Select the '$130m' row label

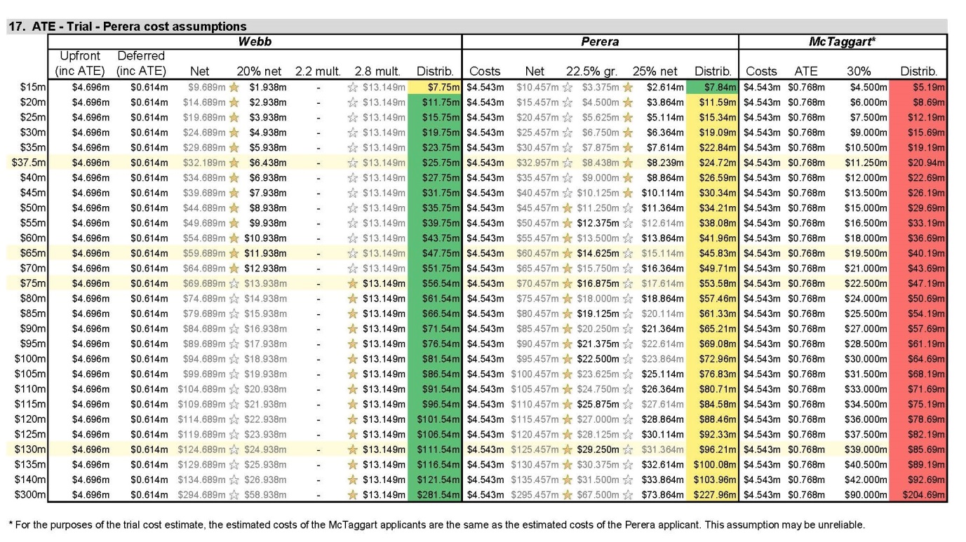(30, 449)
